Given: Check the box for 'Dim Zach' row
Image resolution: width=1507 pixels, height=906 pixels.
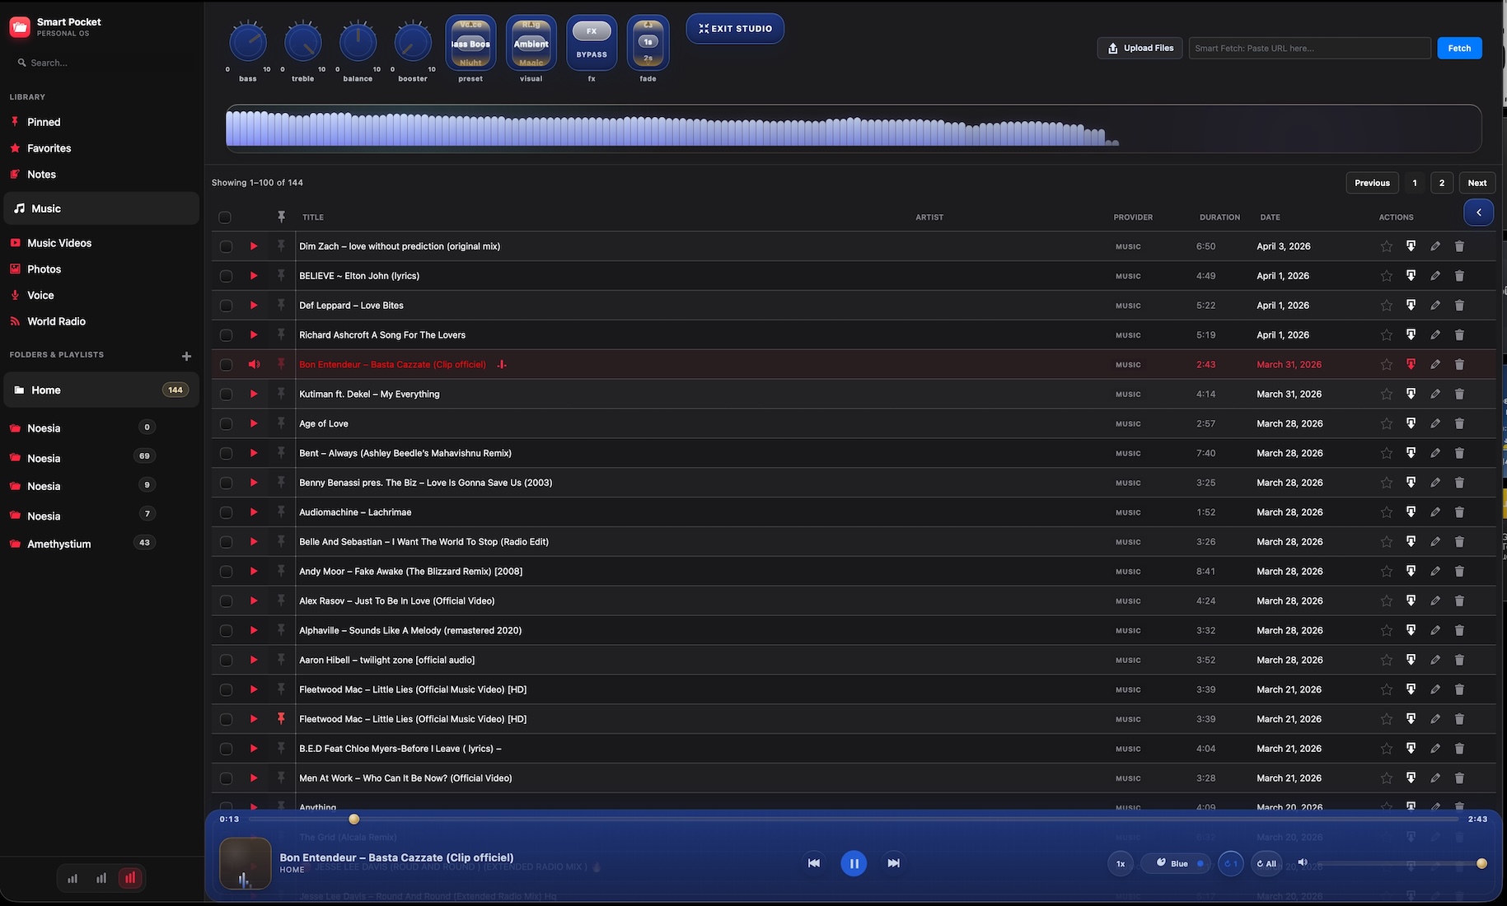Looking at the screenshot, I should coord(226,246).
